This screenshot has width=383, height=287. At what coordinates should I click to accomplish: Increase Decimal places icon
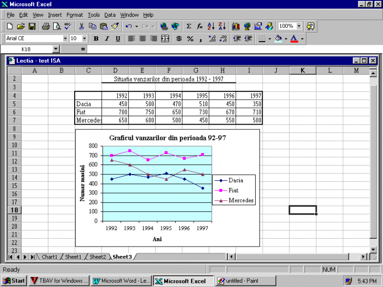212,38
